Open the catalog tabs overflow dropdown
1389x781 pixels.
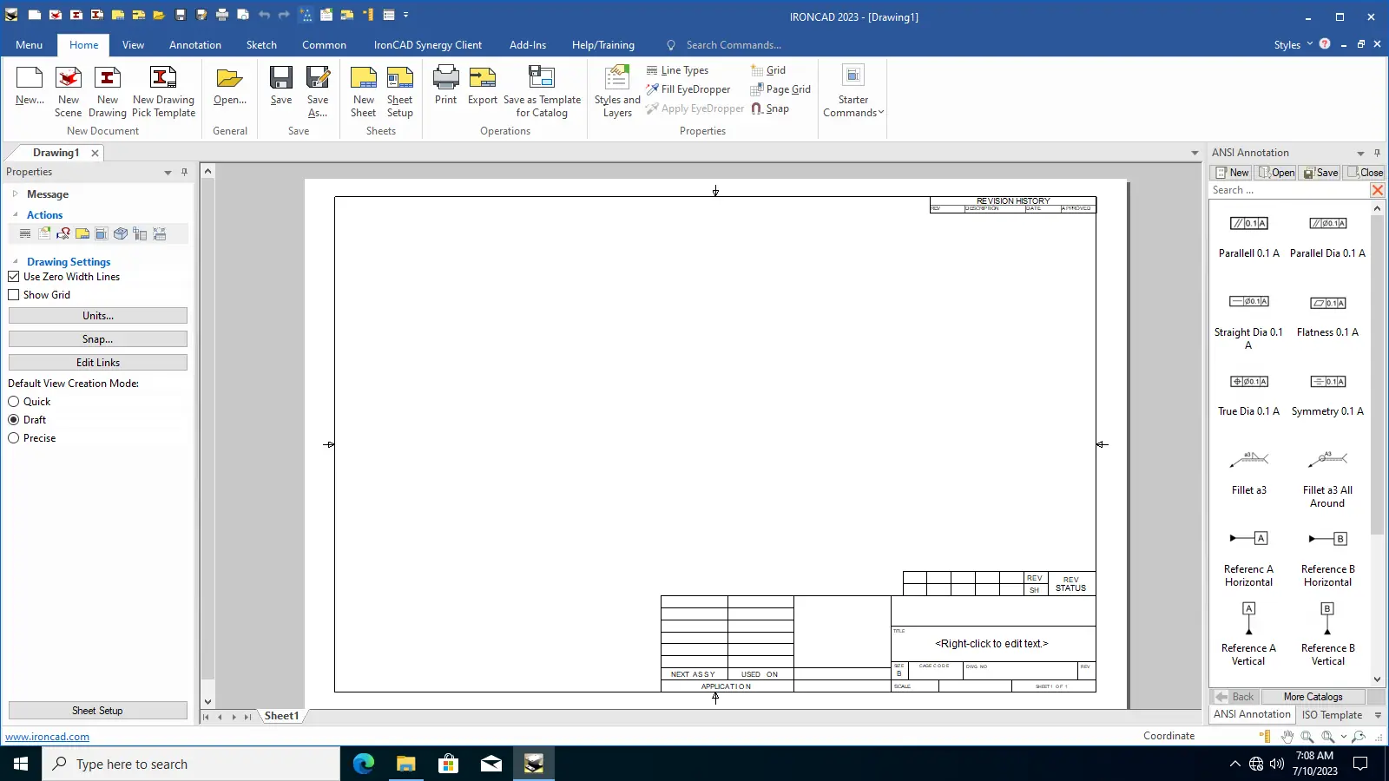coord(1378,716)
